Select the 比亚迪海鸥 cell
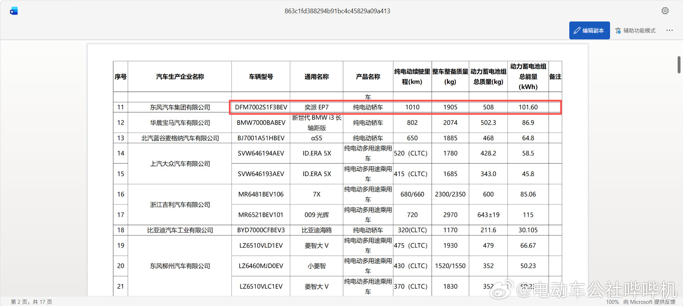 click(316, 230)
